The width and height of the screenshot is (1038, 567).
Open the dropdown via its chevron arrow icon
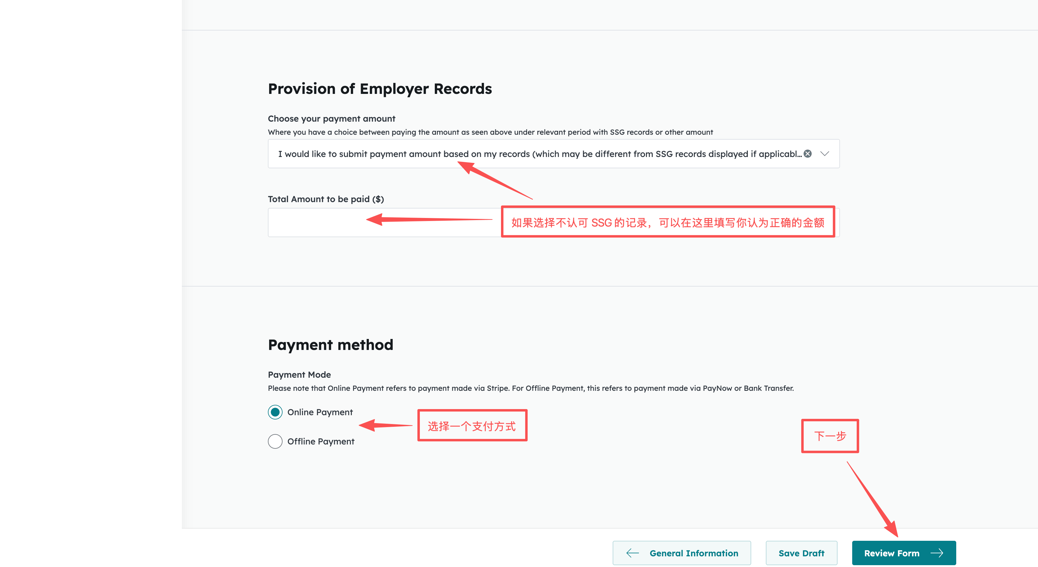click(825, 153)
